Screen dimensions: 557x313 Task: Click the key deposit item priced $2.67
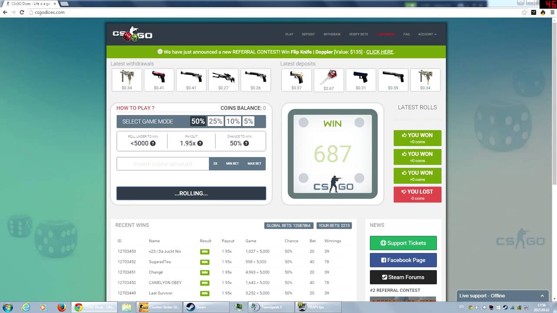329,80
